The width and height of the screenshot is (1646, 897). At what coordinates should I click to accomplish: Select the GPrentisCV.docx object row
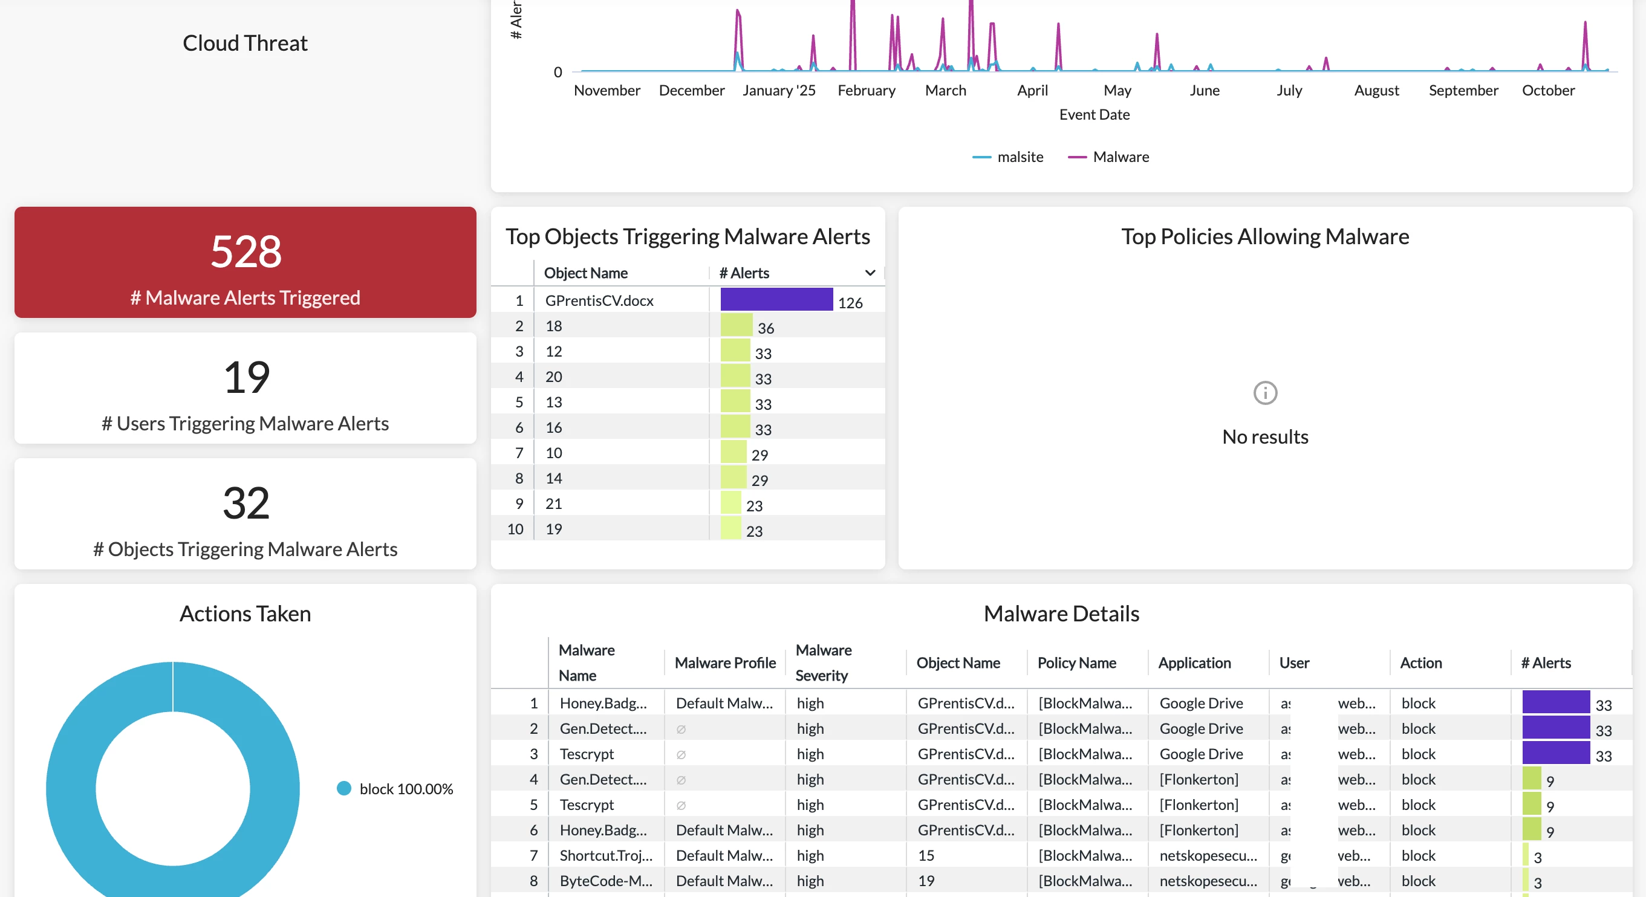599,300
